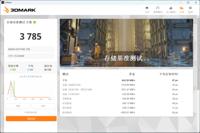
Task: Click the 3DMARK logo
Action: tap(19, 10)
